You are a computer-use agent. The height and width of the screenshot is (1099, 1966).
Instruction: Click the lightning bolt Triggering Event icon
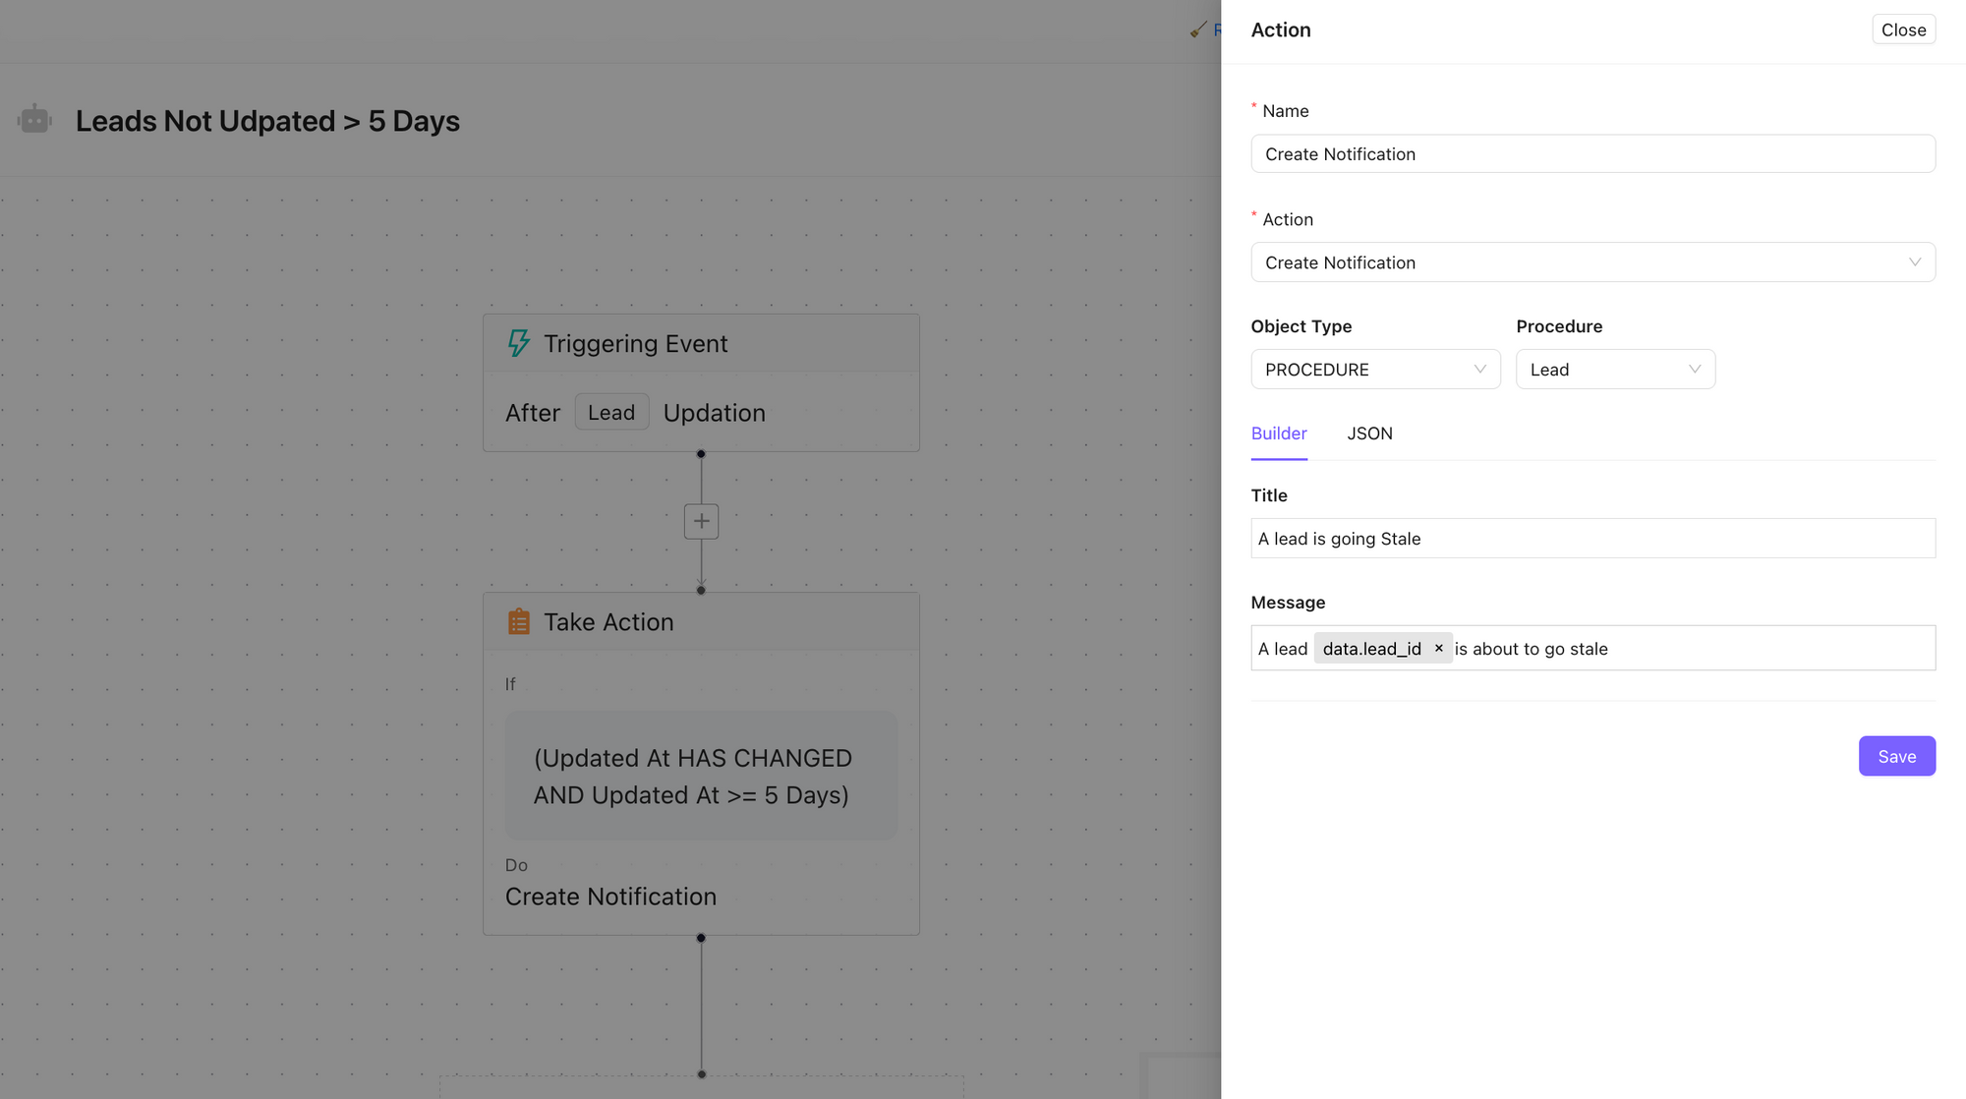518,343
